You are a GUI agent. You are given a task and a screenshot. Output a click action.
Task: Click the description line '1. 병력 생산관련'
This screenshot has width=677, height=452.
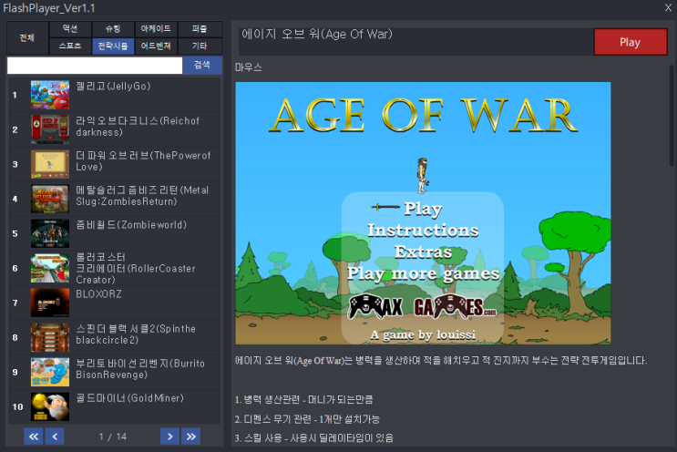coord(304,400)
